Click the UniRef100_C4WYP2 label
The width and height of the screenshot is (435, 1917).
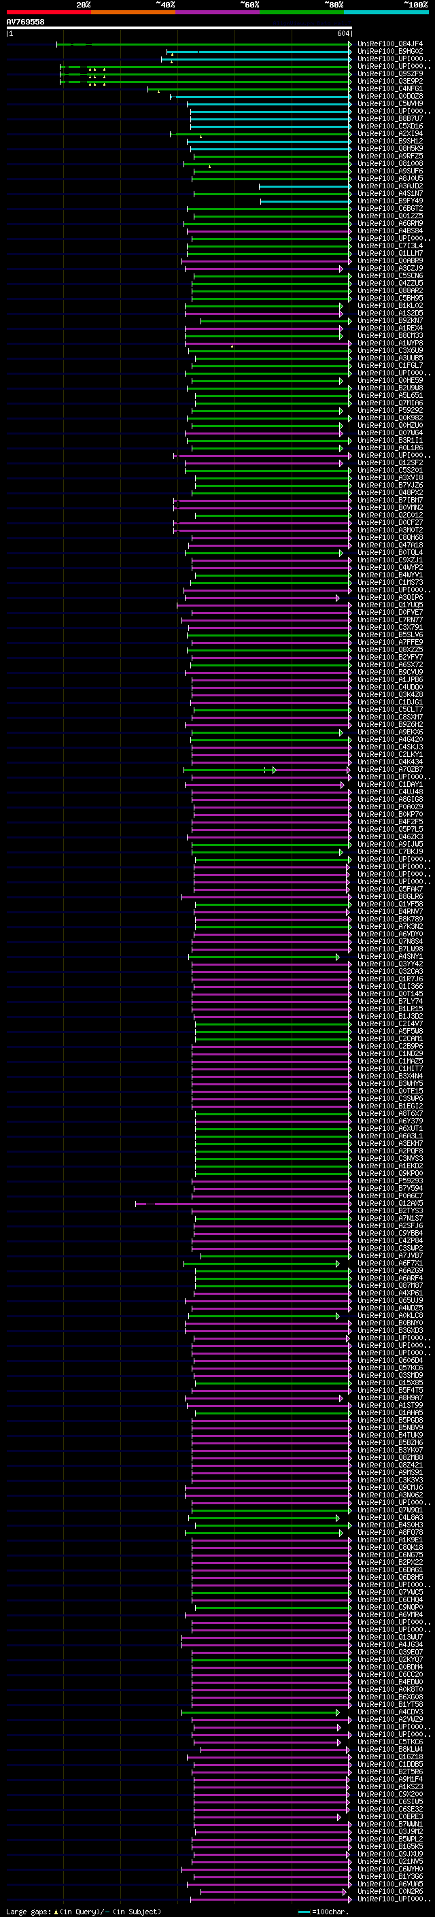390,567
